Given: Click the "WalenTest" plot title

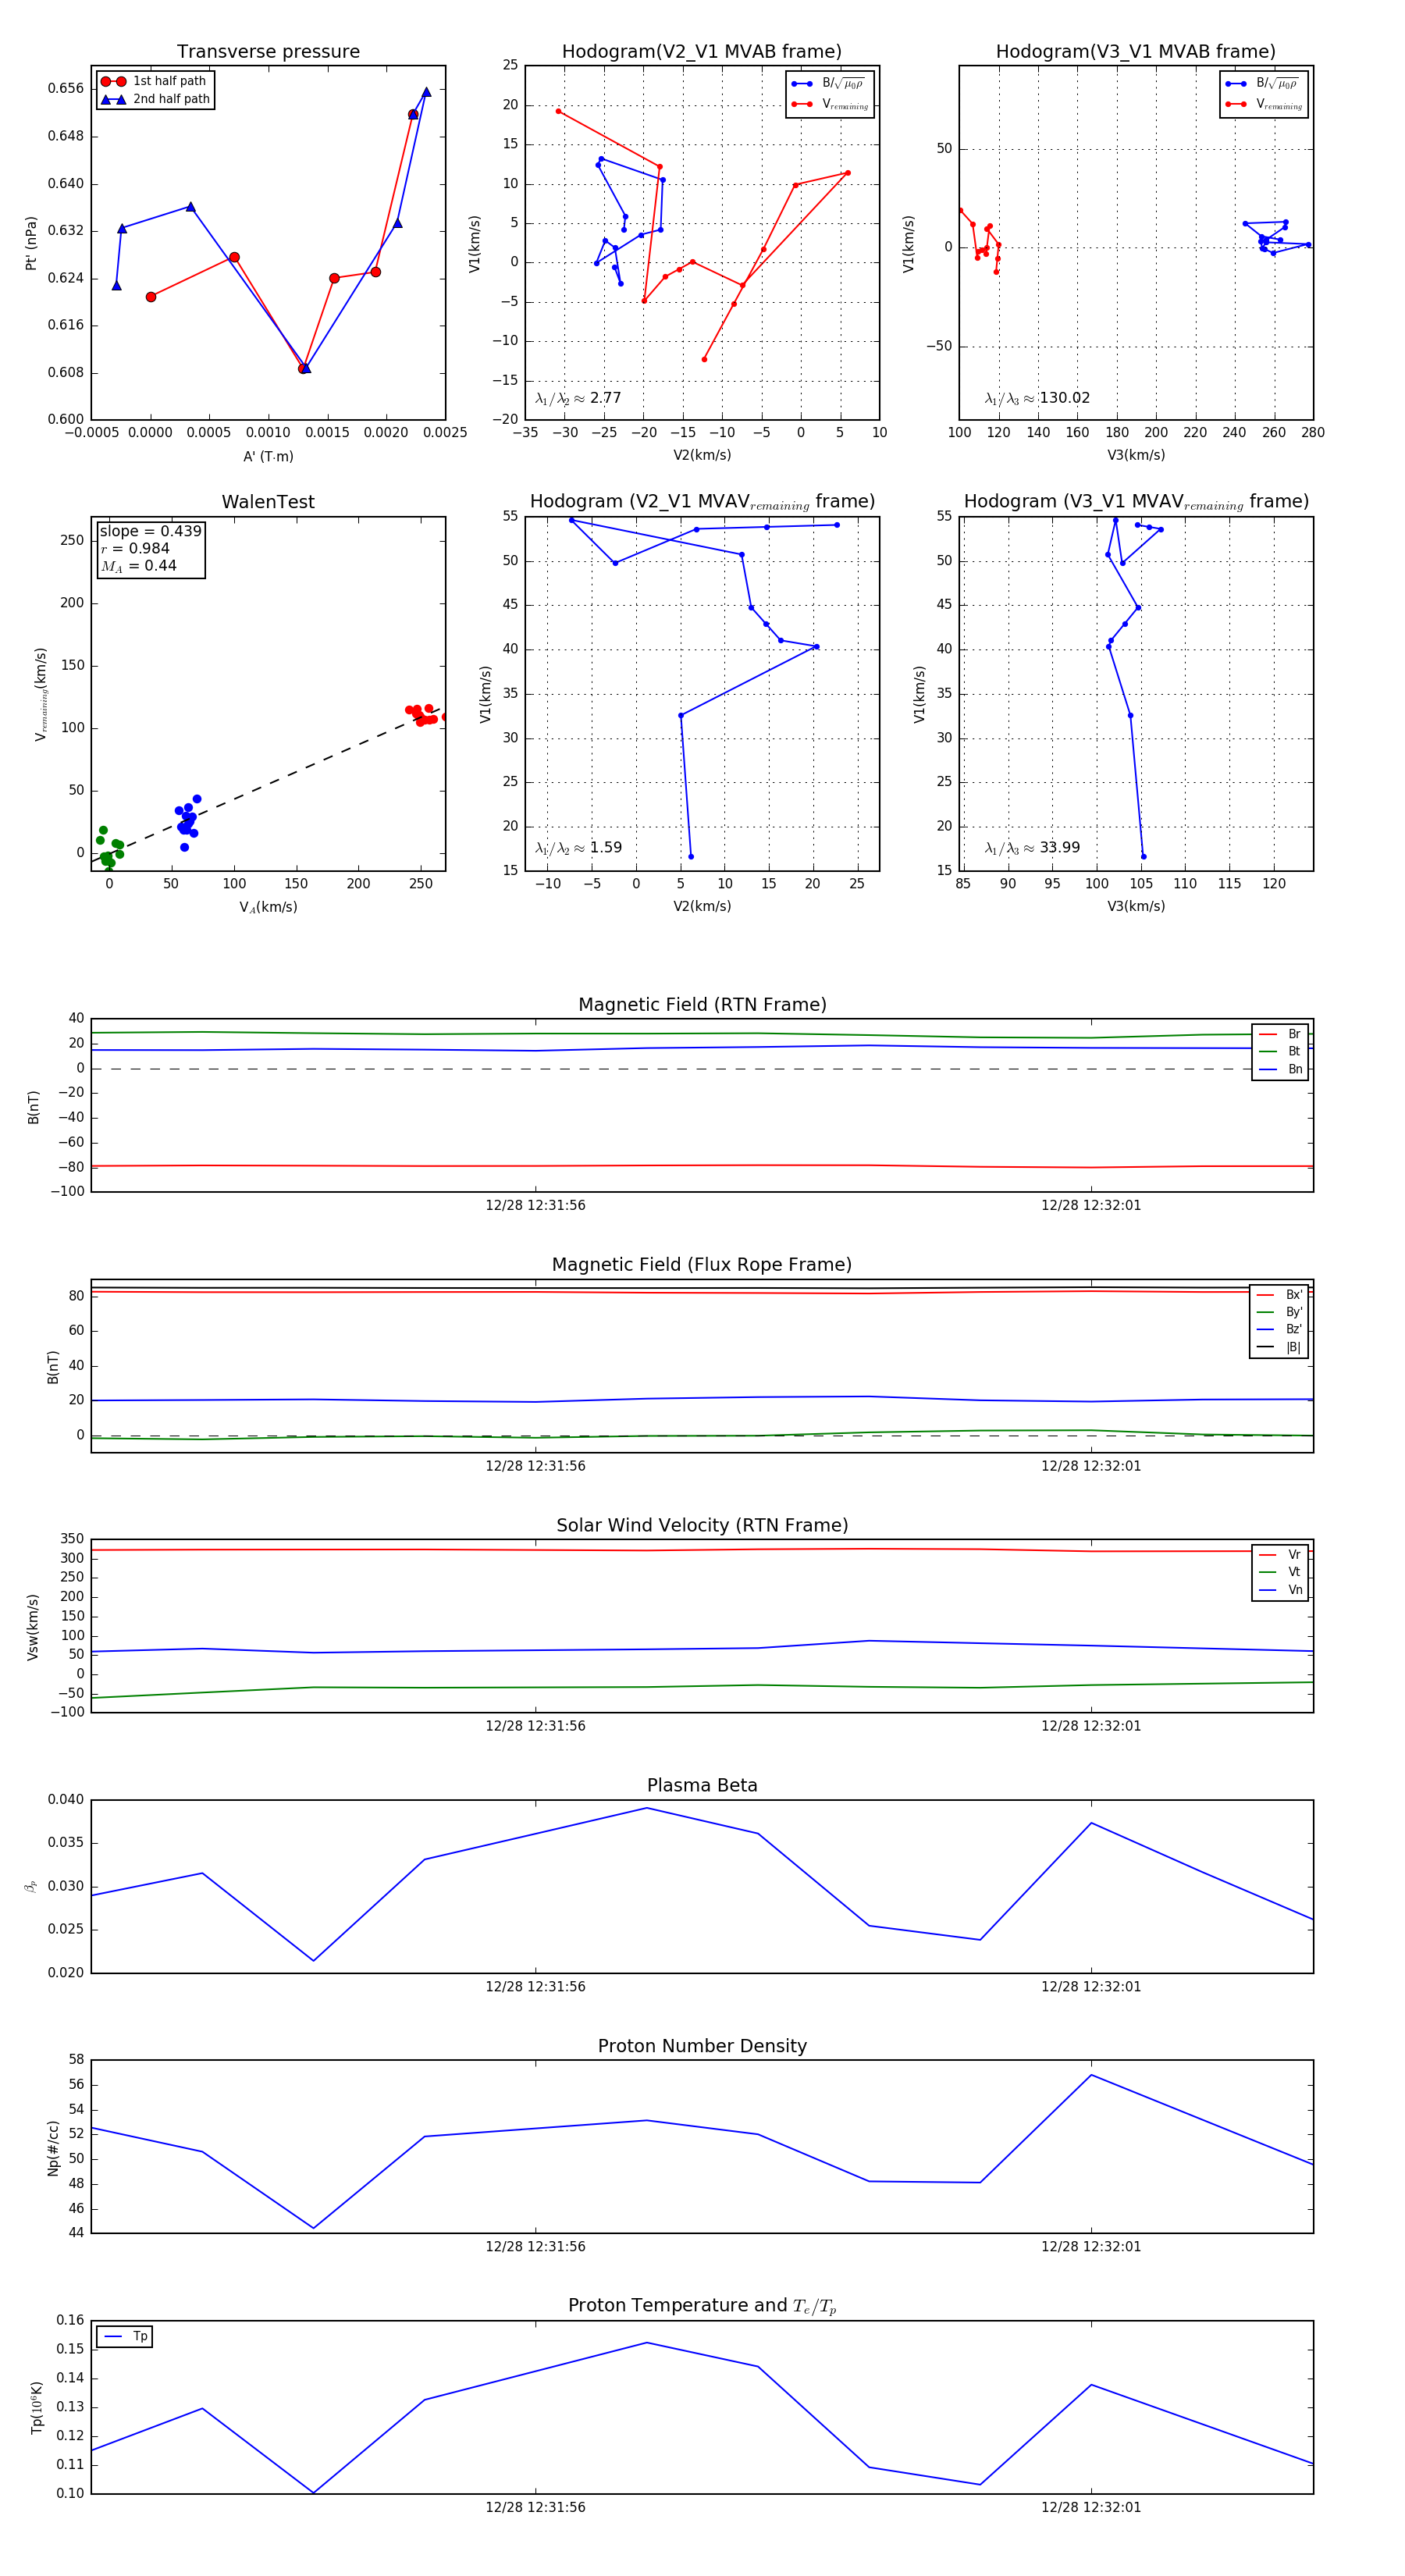Looking at the screenshot, I should (268, 502).
